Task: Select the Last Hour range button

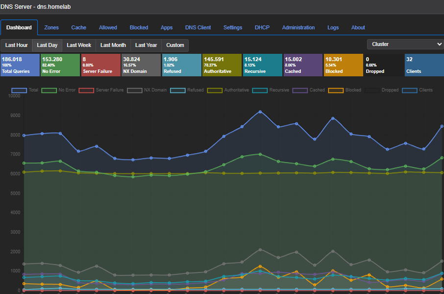Action: pos(17,45)
